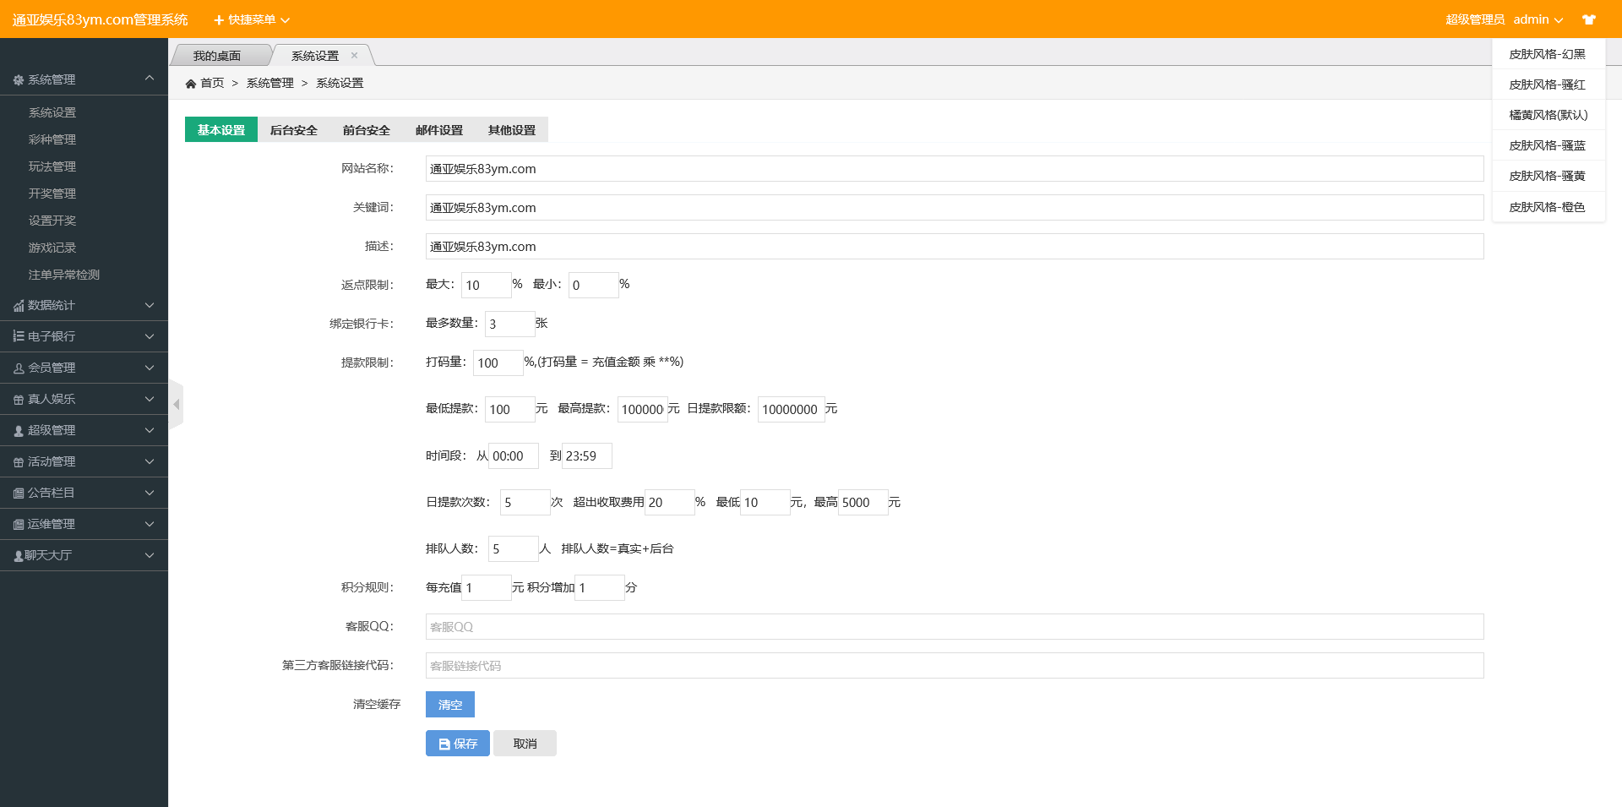Click the 会员管理 user icon

(x=18, y=368)
